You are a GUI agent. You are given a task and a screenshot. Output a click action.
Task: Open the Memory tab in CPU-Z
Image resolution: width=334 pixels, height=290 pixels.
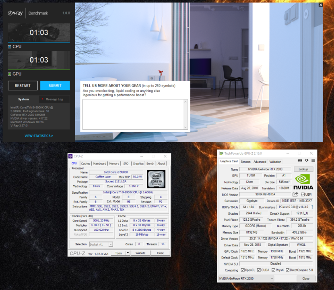(114, 164)
